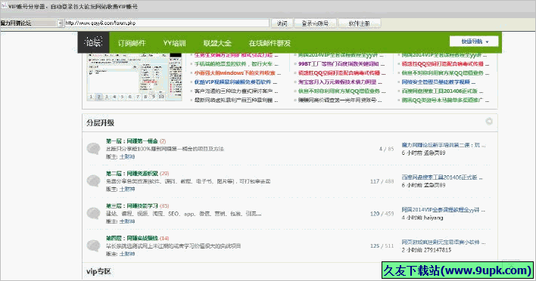Screen dimensions: 536x281
Task: Open the 手机端的抢票监控软件 thread link
Action: click(x=236, y=63)
